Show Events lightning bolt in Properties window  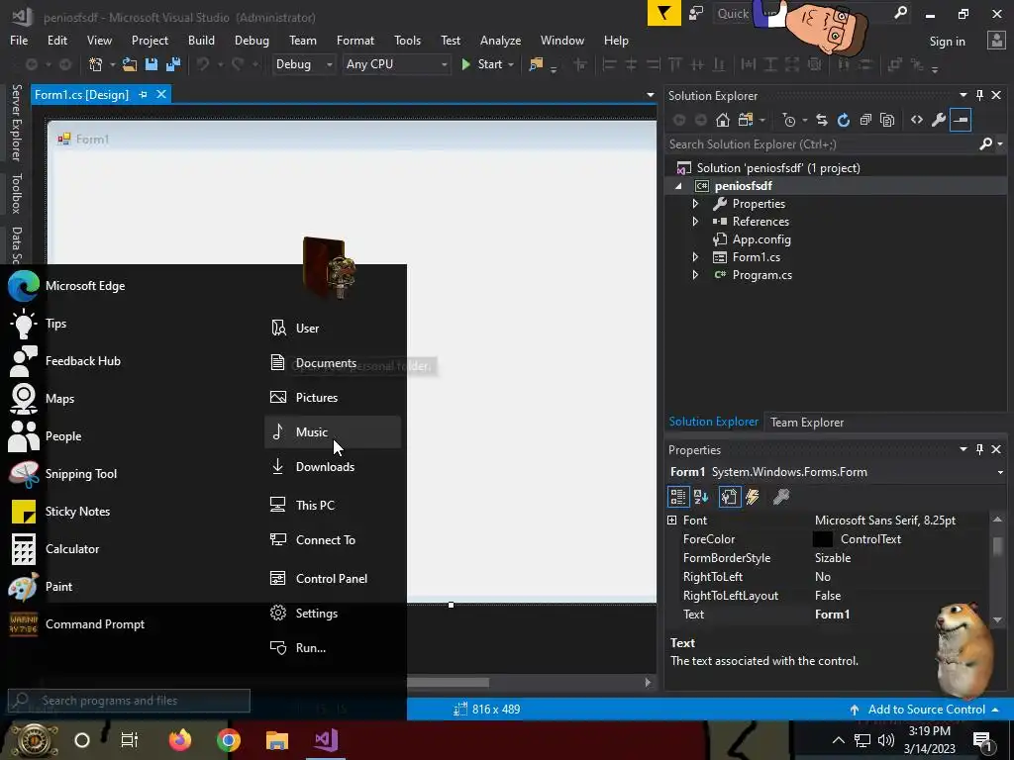753,497
